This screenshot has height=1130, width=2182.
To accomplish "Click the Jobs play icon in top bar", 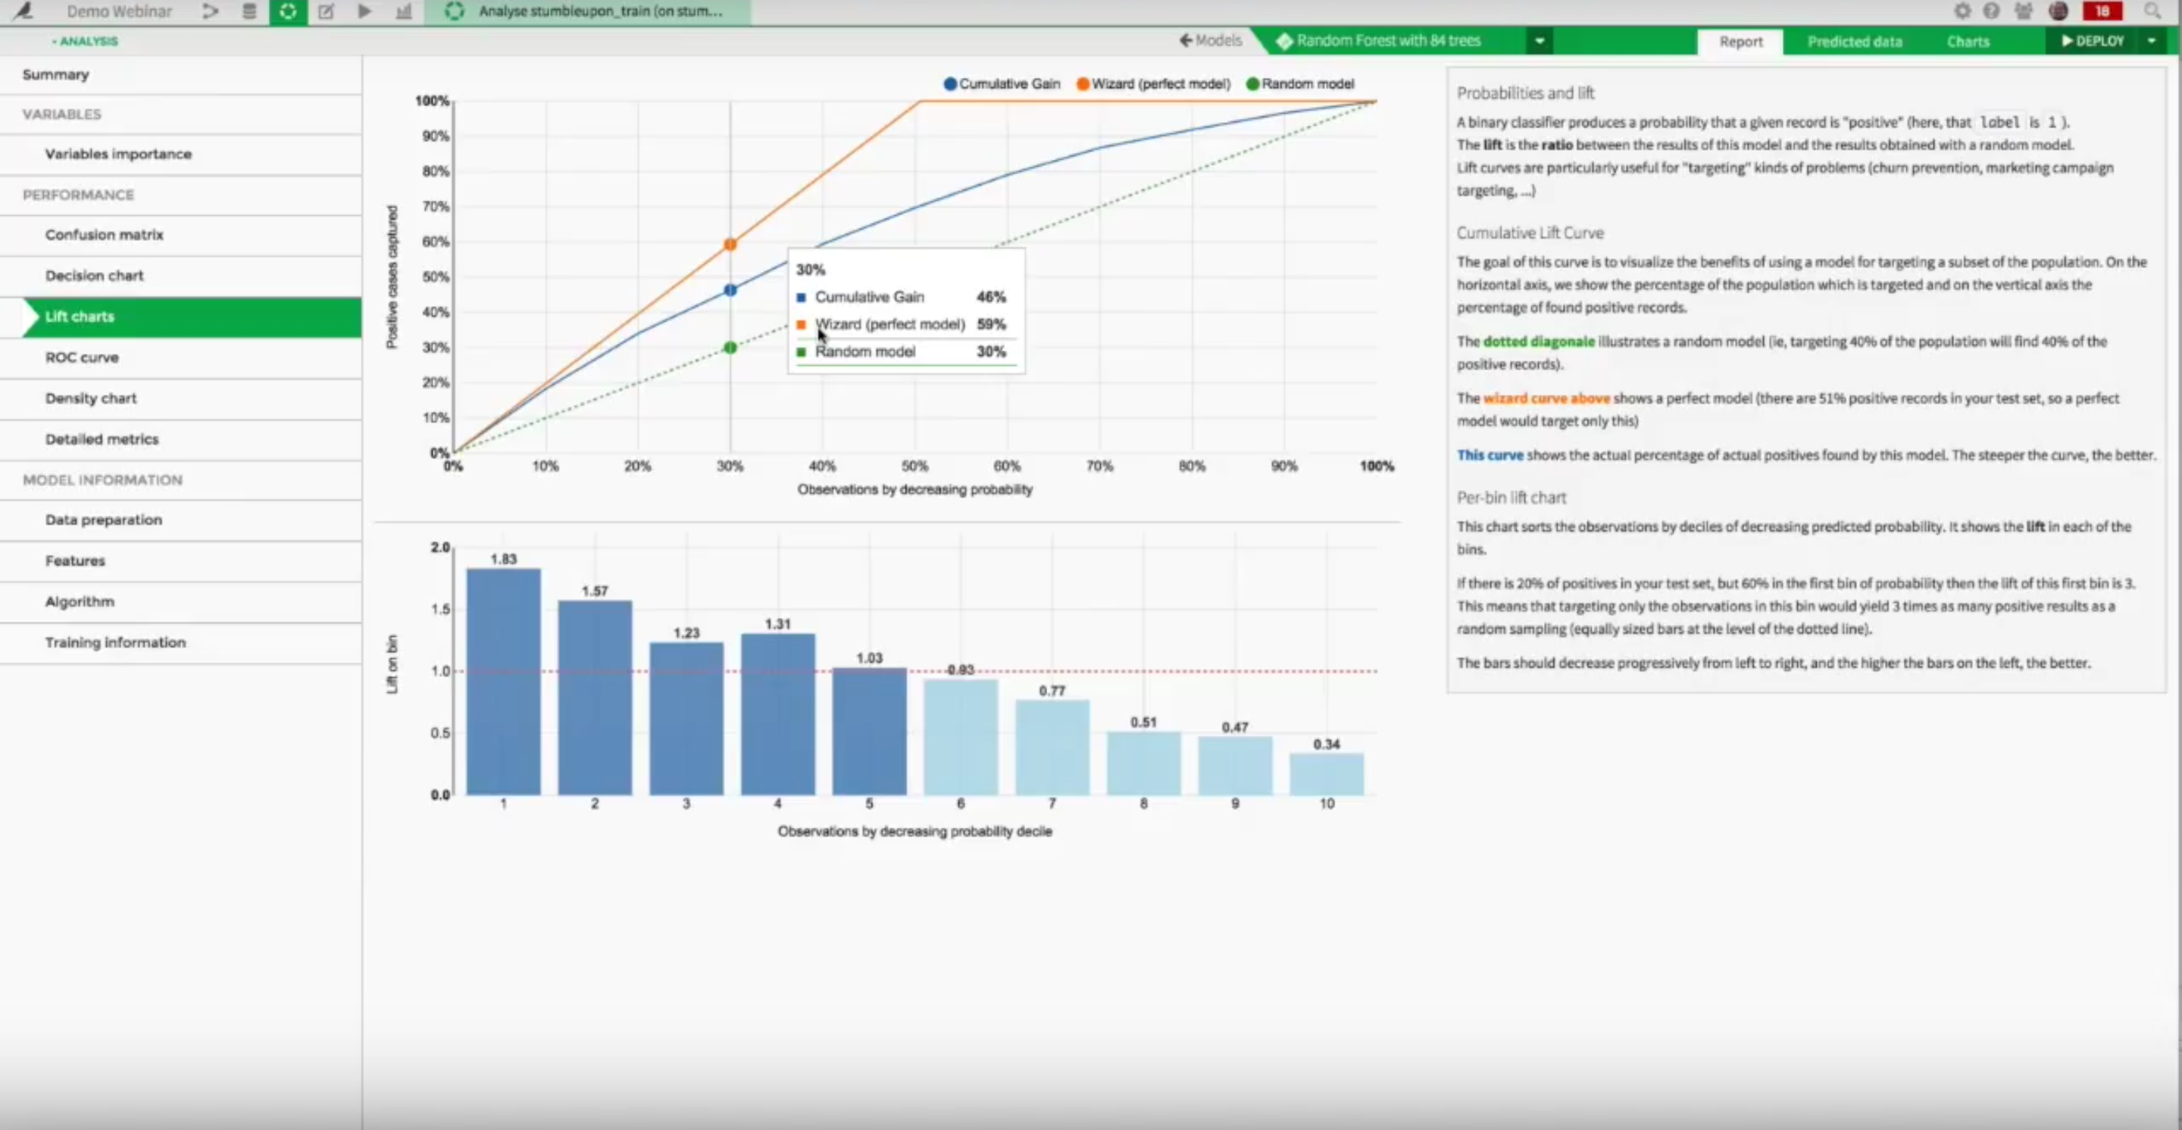I will [364, 11].
